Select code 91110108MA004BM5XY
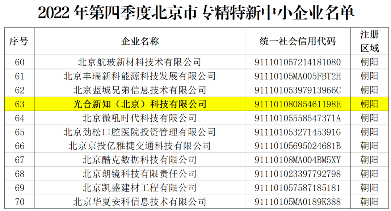 click(298, 160)
